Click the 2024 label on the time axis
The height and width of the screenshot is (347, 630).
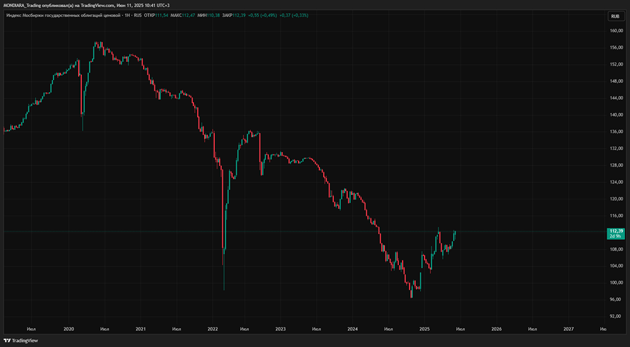pos(352,329)
